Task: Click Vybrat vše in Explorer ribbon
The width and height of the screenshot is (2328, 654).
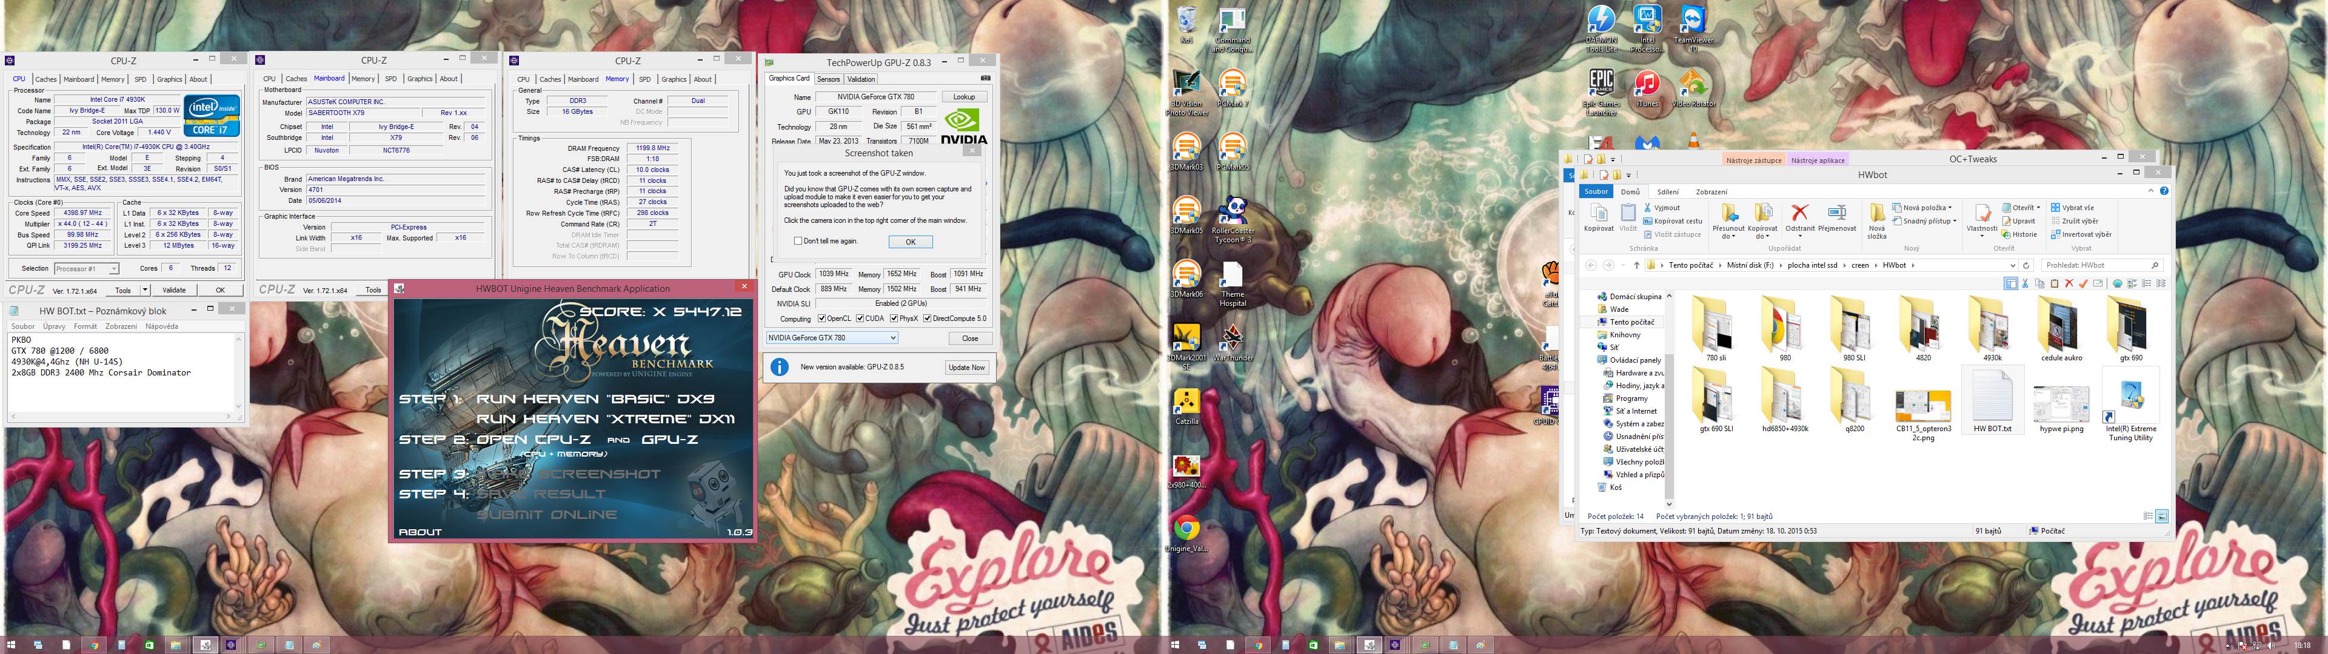Action: pos(2072,208)
